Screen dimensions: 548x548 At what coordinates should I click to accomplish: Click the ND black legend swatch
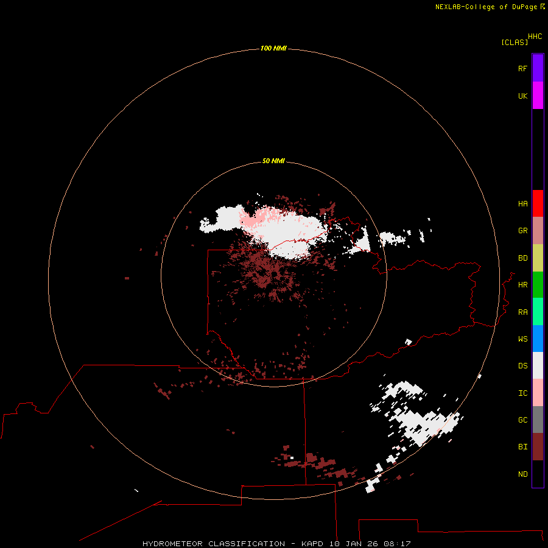pyautogui.click(x=538, y=474)
